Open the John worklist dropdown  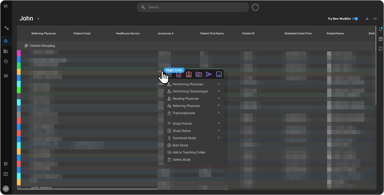click(38, 19)
